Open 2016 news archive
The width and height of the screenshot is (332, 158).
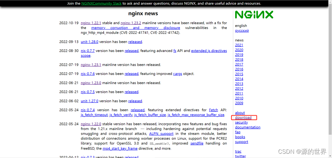click(239, 69)
